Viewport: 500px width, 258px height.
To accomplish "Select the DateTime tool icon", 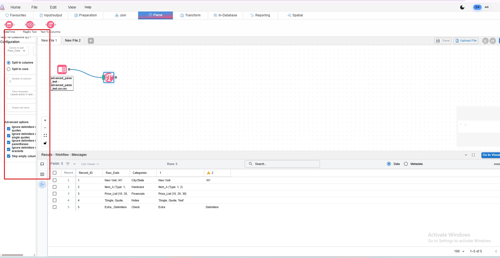I will [x=9, y=25].
